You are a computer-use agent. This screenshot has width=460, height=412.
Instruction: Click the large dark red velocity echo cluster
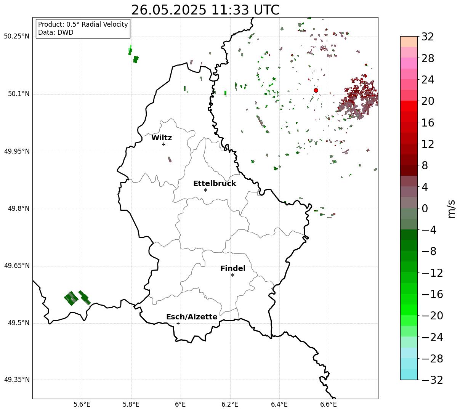click(357, 98)
